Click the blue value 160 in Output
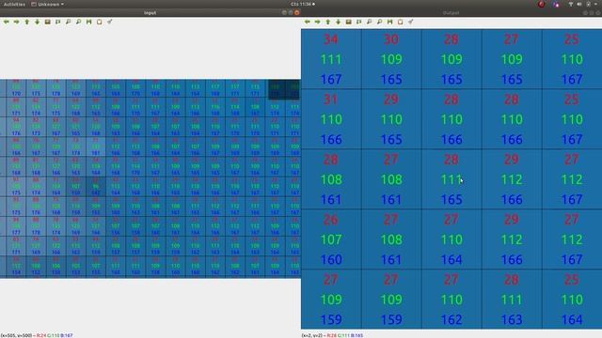 coord(331,260)
